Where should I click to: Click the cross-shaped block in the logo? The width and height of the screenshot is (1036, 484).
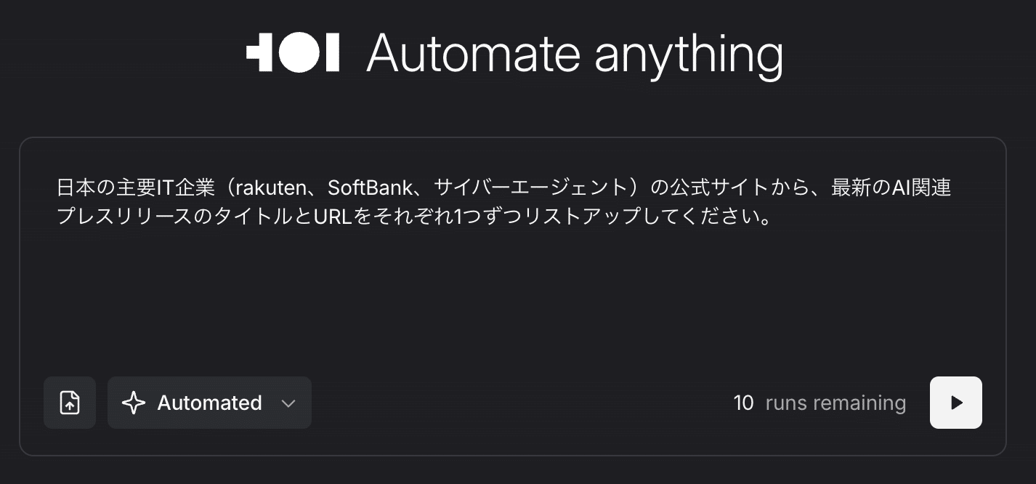point(260,53)
